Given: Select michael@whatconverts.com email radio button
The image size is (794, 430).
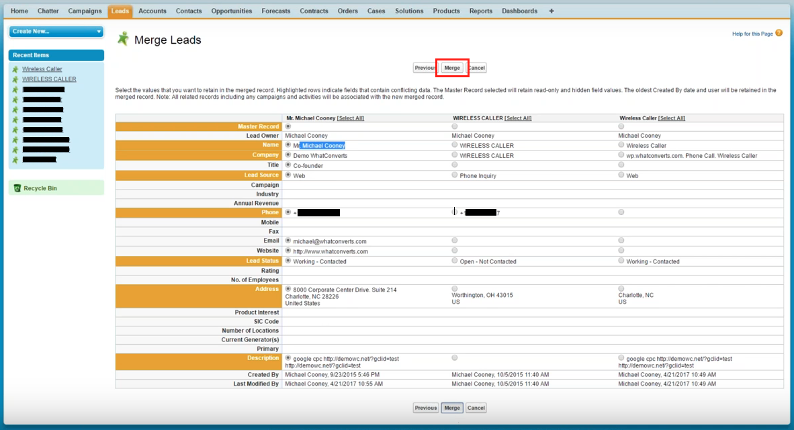Looking at the screenshot, I should tap(288, 241).
